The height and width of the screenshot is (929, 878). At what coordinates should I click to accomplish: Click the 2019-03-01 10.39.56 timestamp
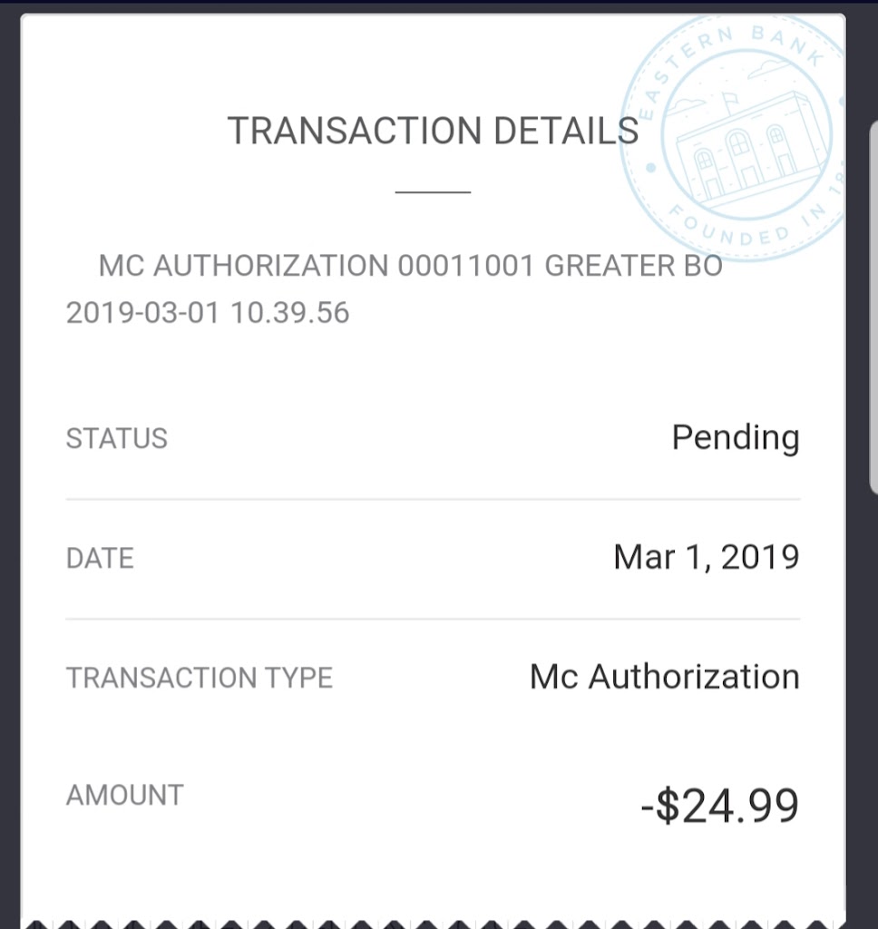(208, 313)
